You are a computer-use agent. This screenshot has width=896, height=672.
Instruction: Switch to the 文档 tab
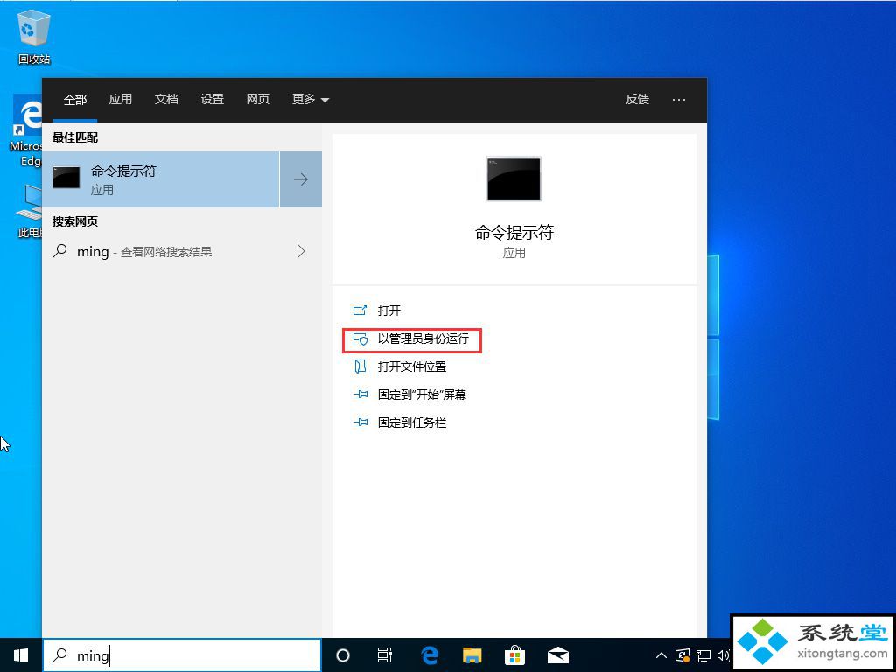pos(166,99)
